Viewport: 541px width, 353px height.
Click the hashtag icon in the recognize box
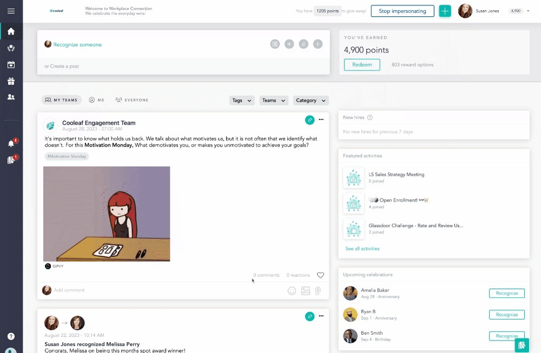click(304, 44)
